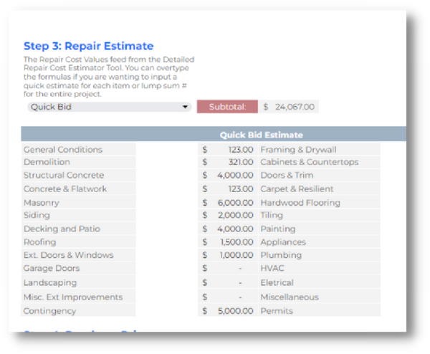The height and width of the screenshot is (354, 430).
Task: Click the 321.00 amount cell
Action: [x=228, y=163]
